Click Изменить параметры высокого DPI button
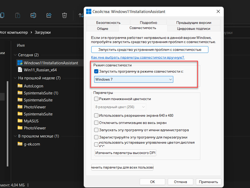This screenshot has height=188, width=250. click(125, 153)
